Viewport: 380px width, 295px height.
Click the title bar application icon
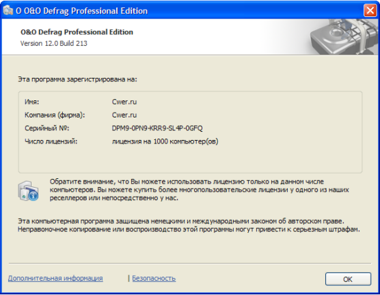8,10
